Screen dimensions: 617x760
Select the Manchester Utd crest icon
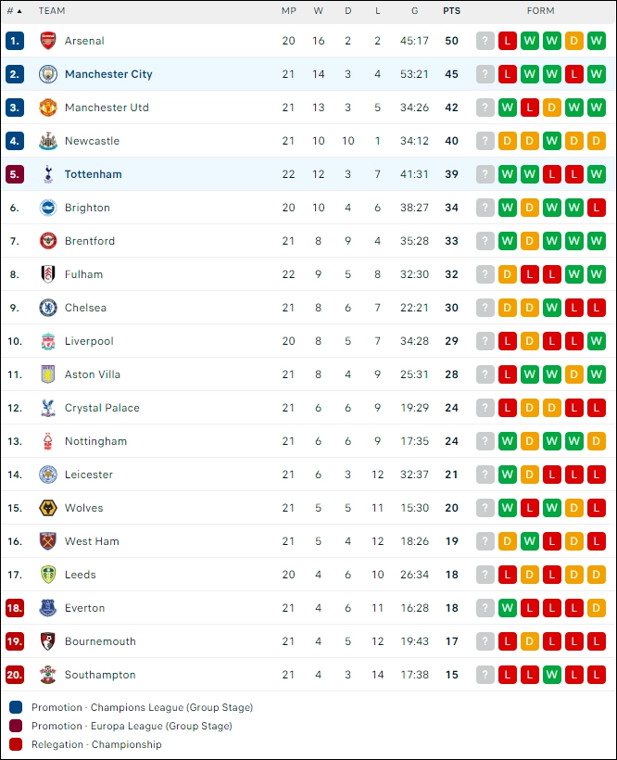[48, 108]
